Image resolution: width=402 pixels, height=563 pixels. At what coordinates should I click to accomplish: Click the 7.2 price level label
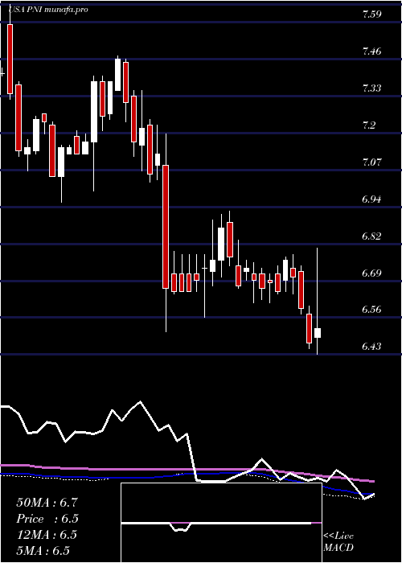[369, 125]
